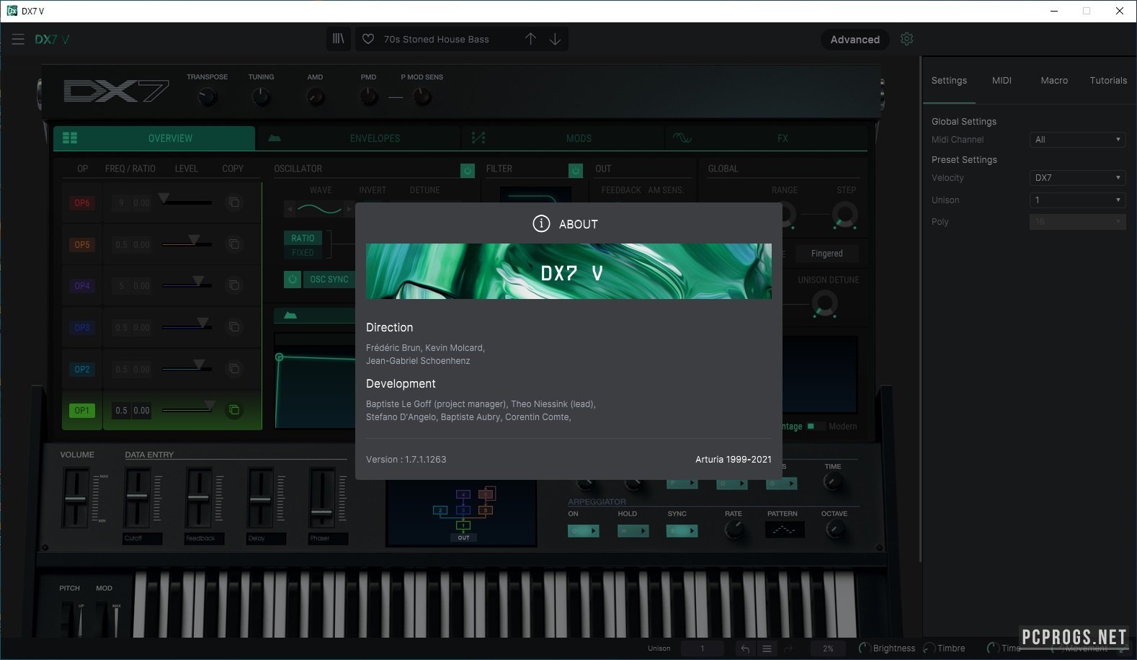The image size is (1137, 660).
Task: Open the preset browser library icon
Action: (338, 39)
